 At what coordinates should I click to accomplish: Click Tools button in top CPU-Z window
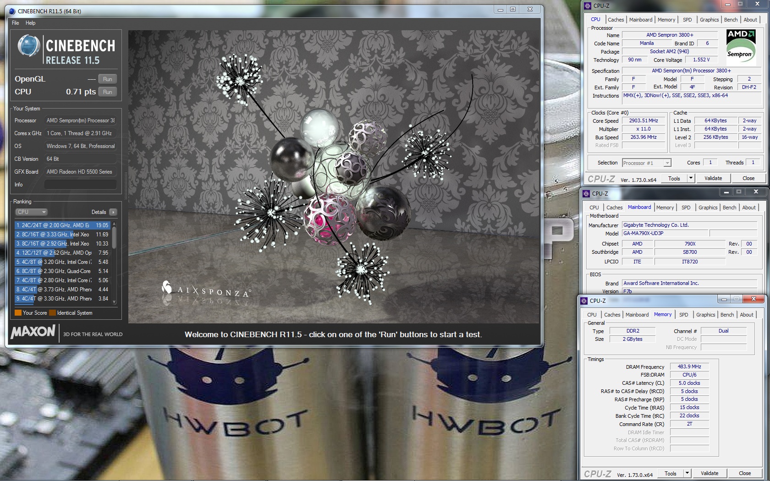[x=674, y=179]
